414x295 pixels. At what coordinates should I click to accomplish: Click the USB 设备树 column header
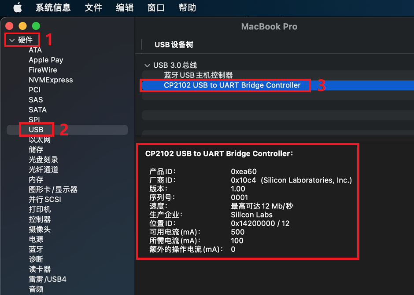tap(174, 44)
